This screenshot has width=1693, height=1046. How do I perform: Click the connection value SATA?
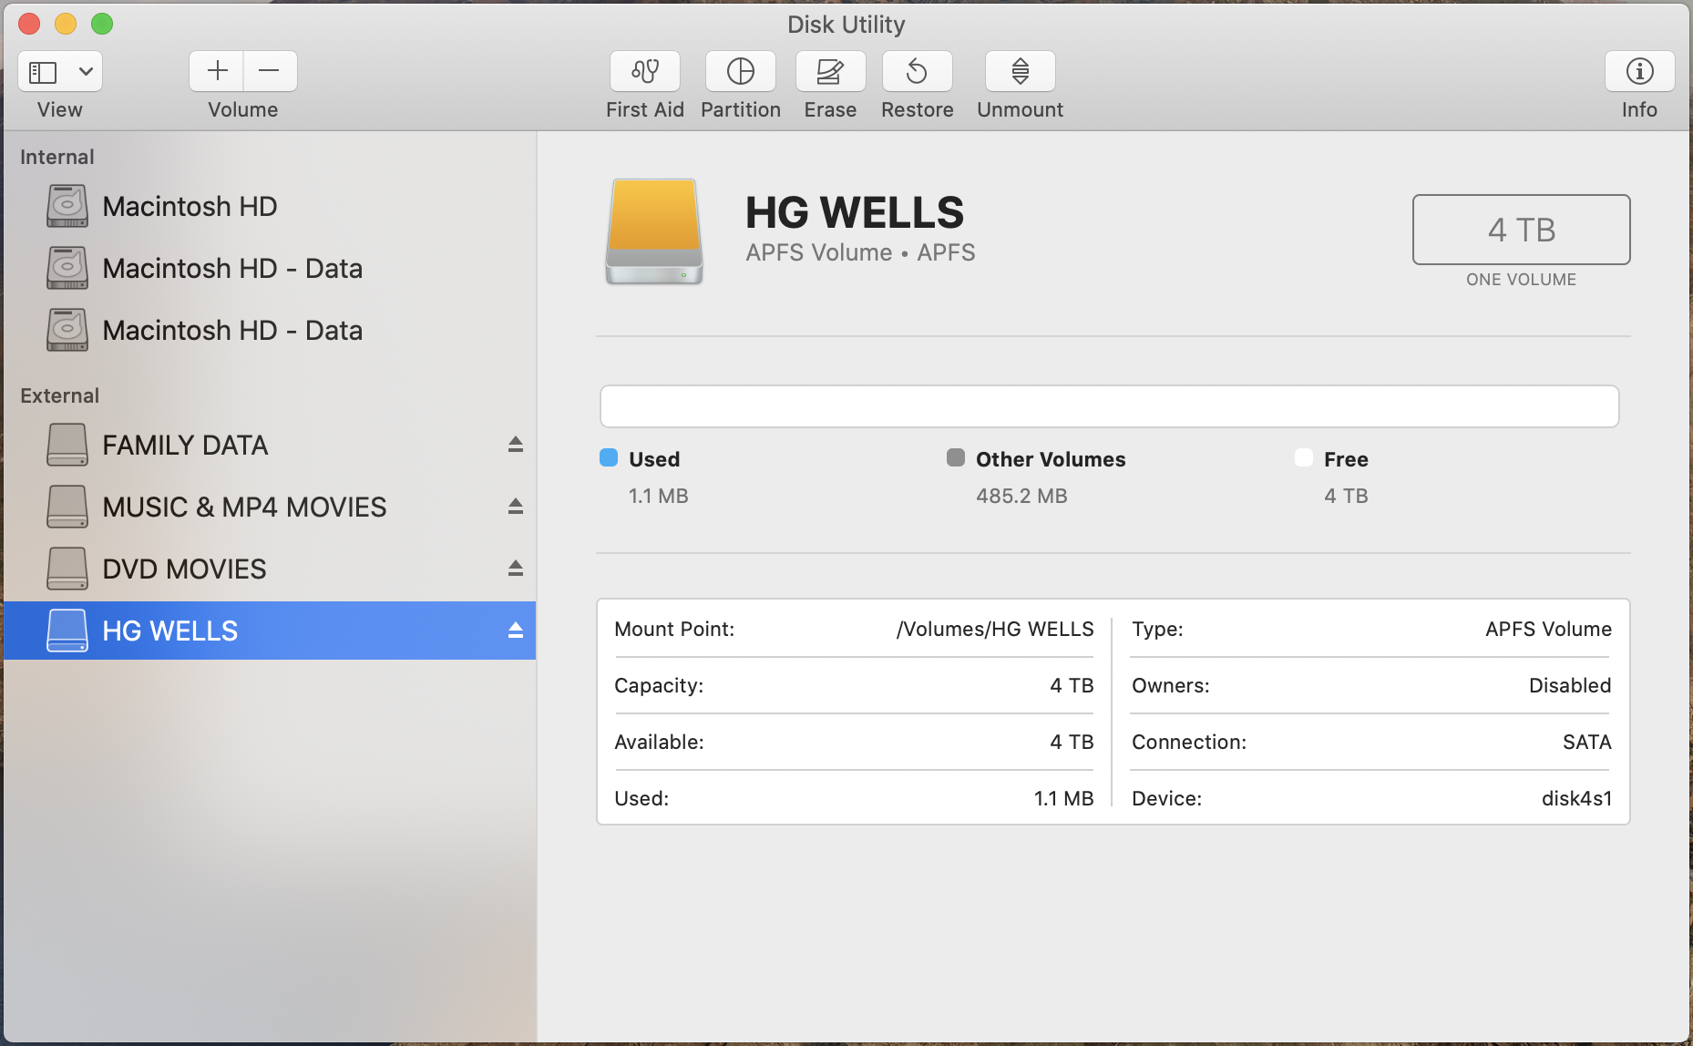[1587, 742]
